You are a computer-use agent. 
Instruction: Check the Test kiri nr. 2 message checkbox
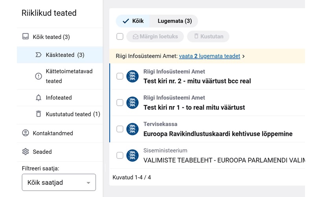pos(120,76)
